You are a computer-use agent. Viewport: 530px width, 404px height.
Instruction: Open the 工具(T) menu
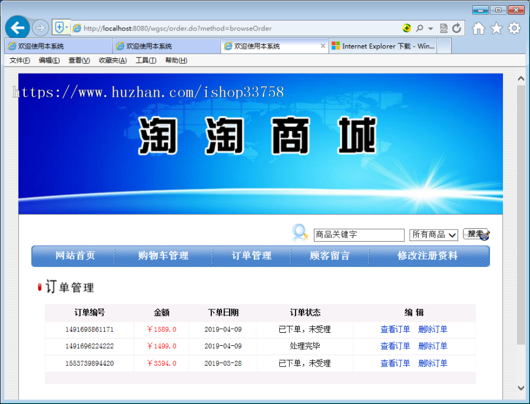[145, 60]
